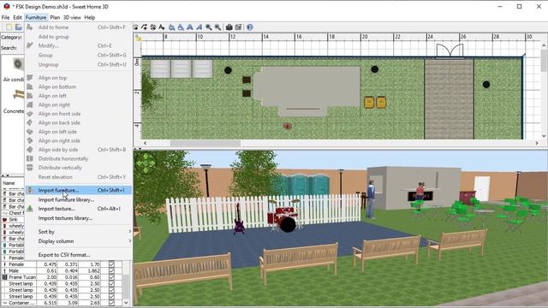
Task: Click collapse arrows on catalog/furniture list divider
Action: pos(5,175)
